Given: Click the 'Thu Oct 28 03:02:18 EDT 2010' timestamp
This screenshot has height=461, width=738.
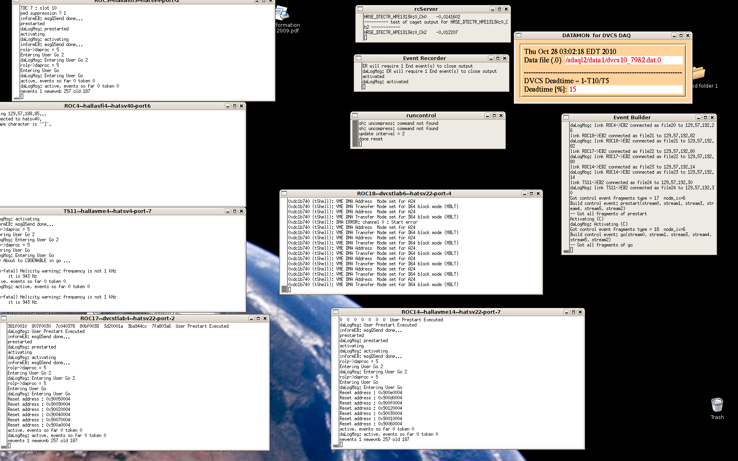Looking at the screenshot, I should (570, 52).
